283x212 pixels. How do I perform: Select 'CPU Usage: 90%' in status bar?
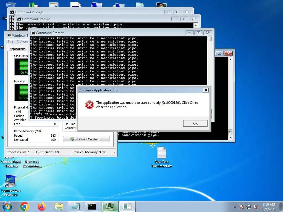click(x=48, y=152)
